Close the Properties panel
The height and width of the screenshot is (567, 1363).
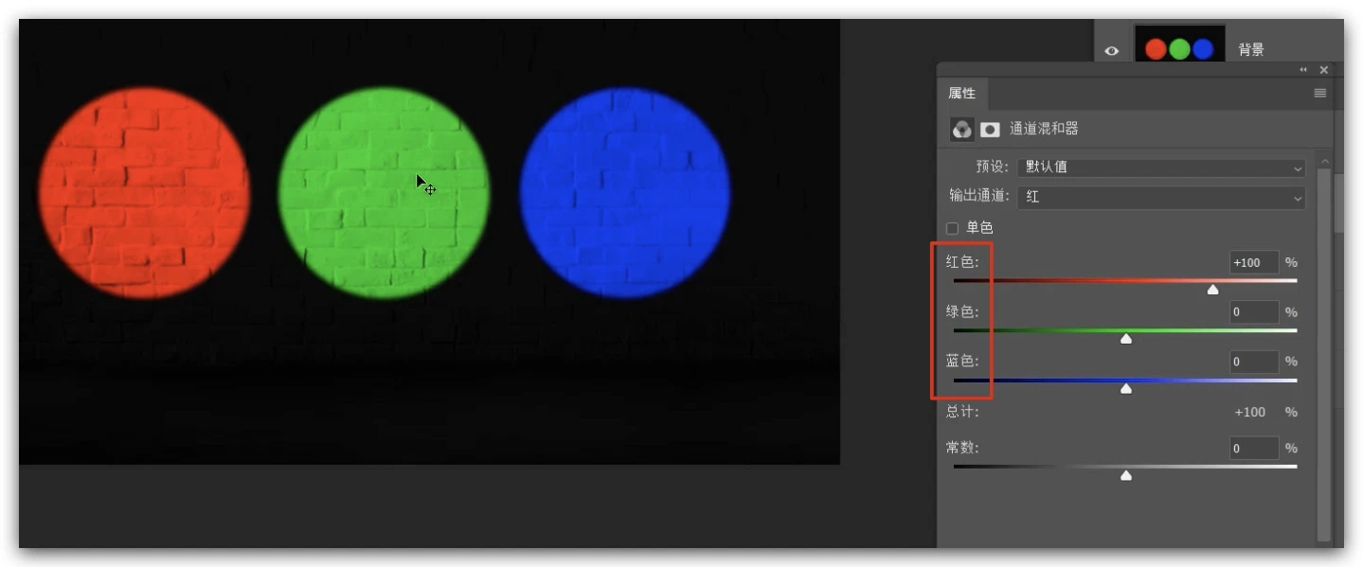(x=1323, y=70)
